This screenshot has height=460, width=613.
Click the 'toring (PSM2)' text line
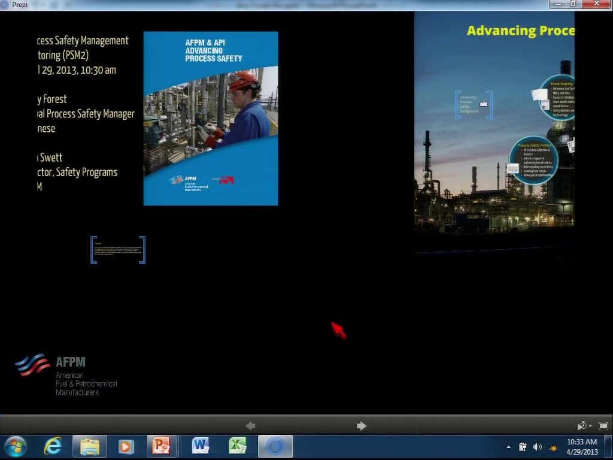pos(63,56)
